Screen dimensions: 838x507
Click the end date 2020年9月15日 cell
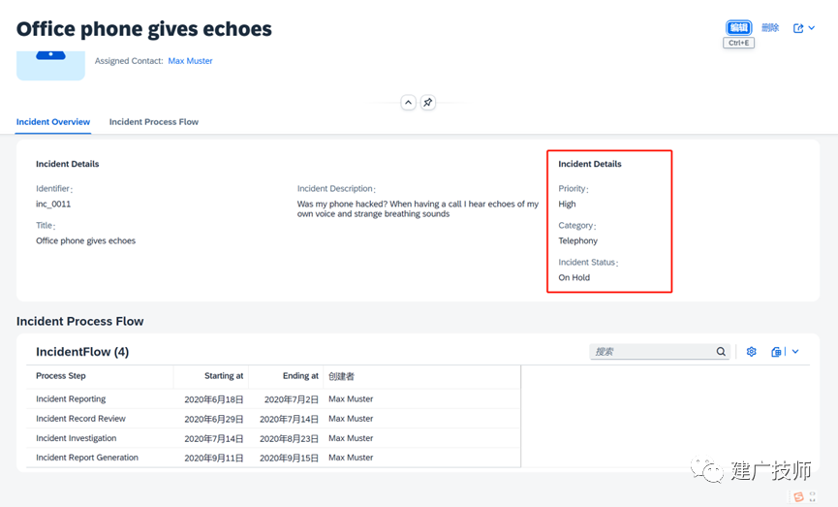(x=289, y=459)
